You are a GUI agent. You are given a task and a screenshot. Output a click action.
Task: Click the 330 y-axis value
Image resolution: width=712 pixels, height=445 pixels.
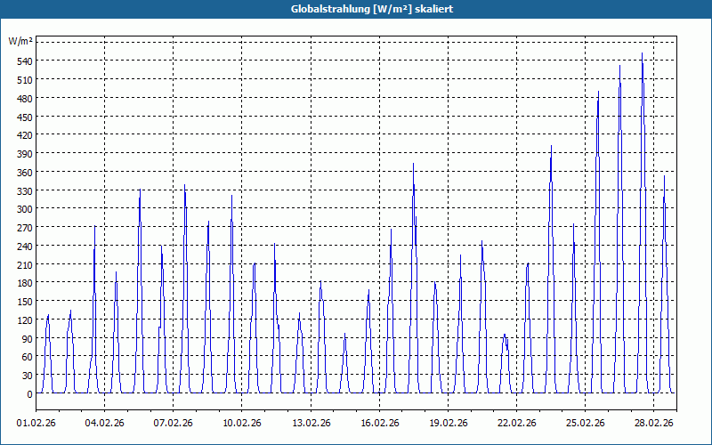pos(25,191)
